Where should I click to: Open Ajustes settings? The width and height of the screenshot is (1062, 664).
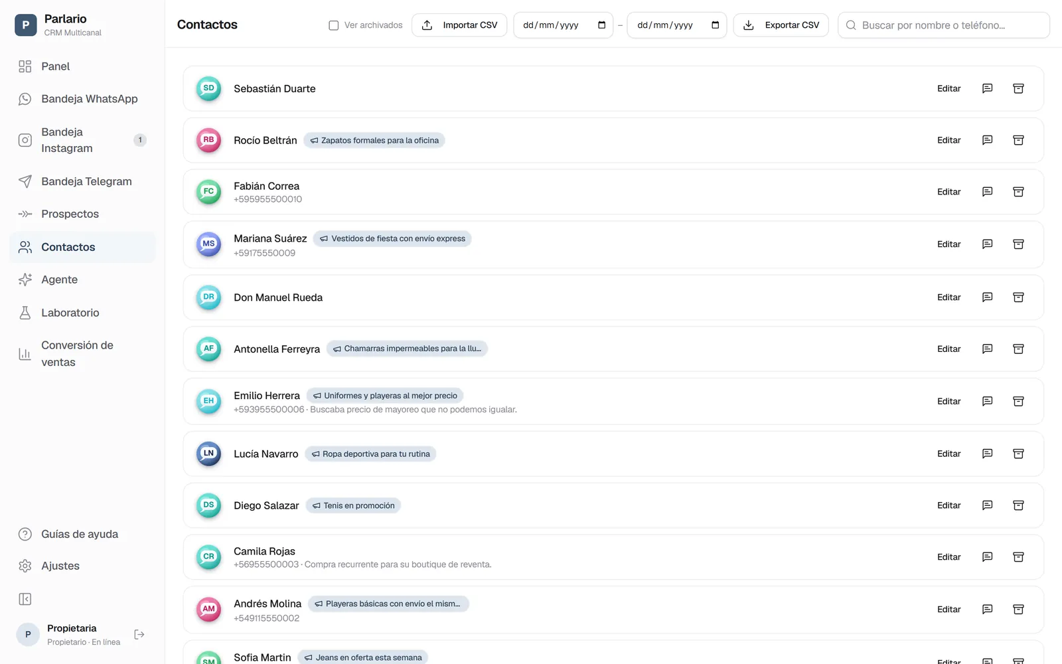click(x=82, y=566)
